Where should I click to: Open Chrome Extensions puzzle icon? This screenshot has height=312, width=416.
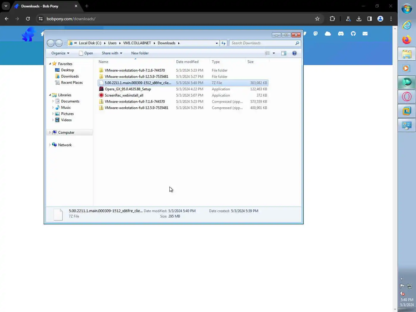coord(332,19)
